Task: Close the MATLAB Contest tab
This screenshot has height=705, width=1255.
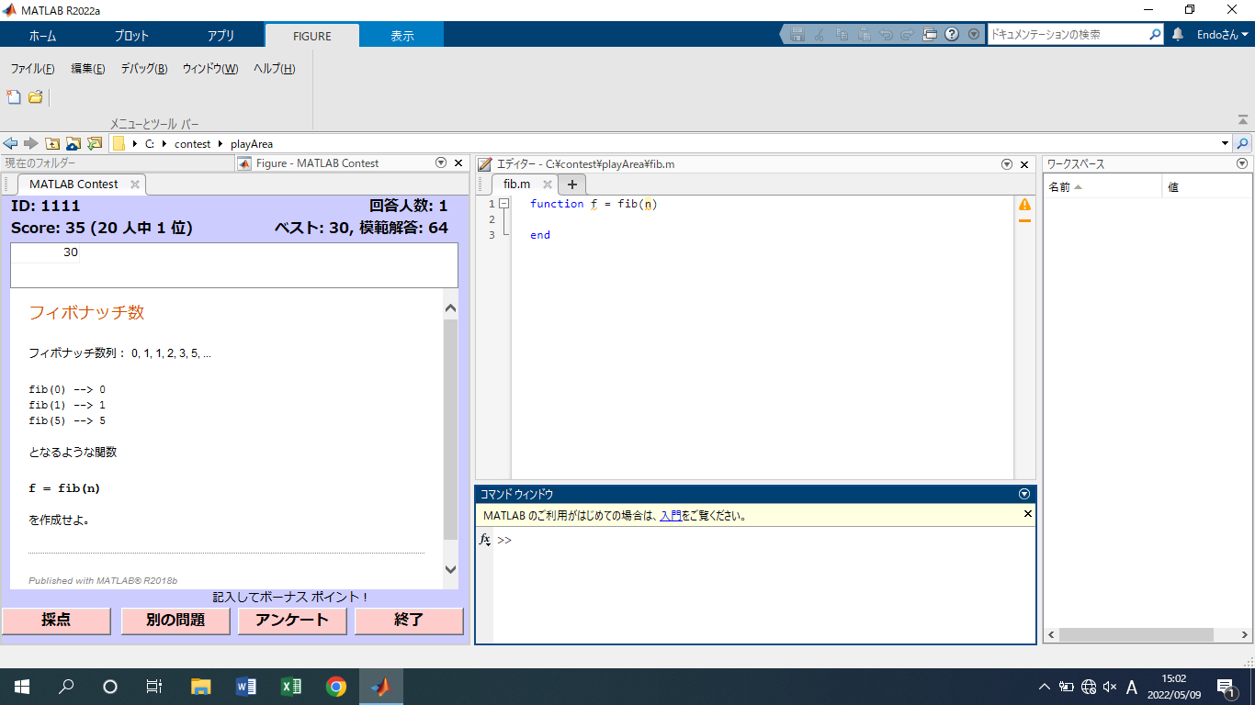Action: 135,185
